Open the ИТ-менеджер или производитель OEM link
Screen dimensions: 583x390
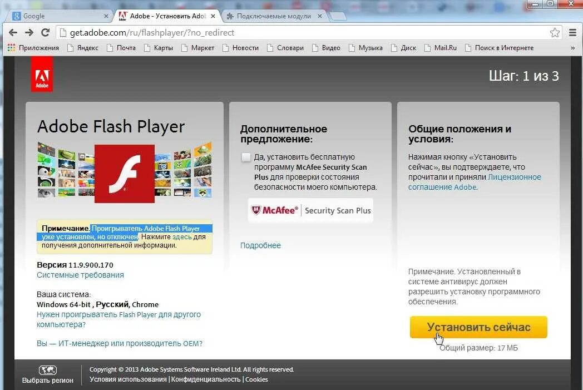(x=120, y=343)
